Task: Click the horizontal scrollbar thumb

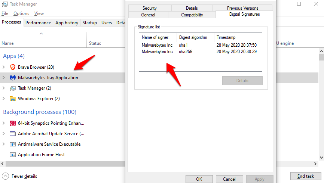Action: (x=65, y=164)
